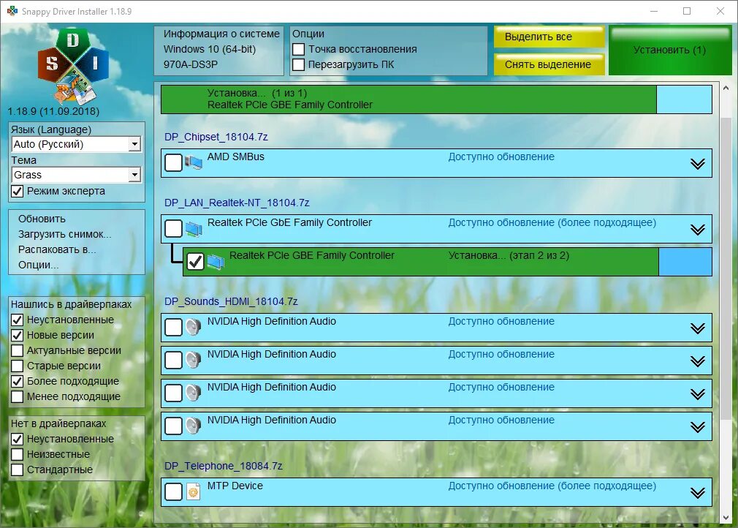Enable the Перезагрузить ПК option
The height and width of the screenshot is (528, 738).
(x=298, y=64)
